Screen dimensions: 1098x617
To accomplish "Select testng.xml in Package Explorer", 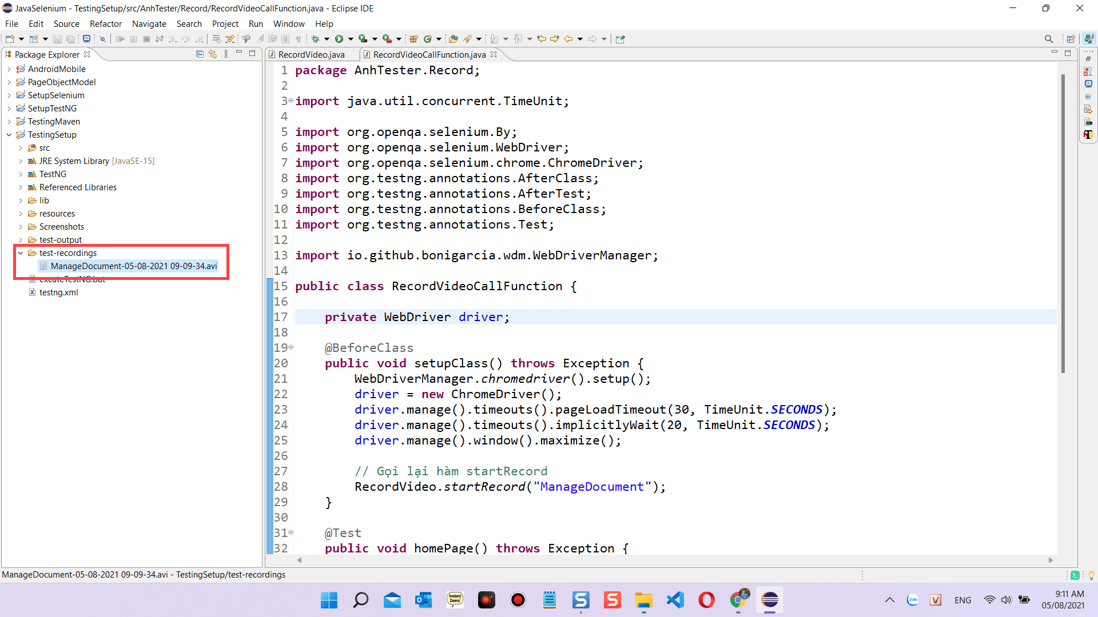I will pyautogui.click(x=59, y=293).
